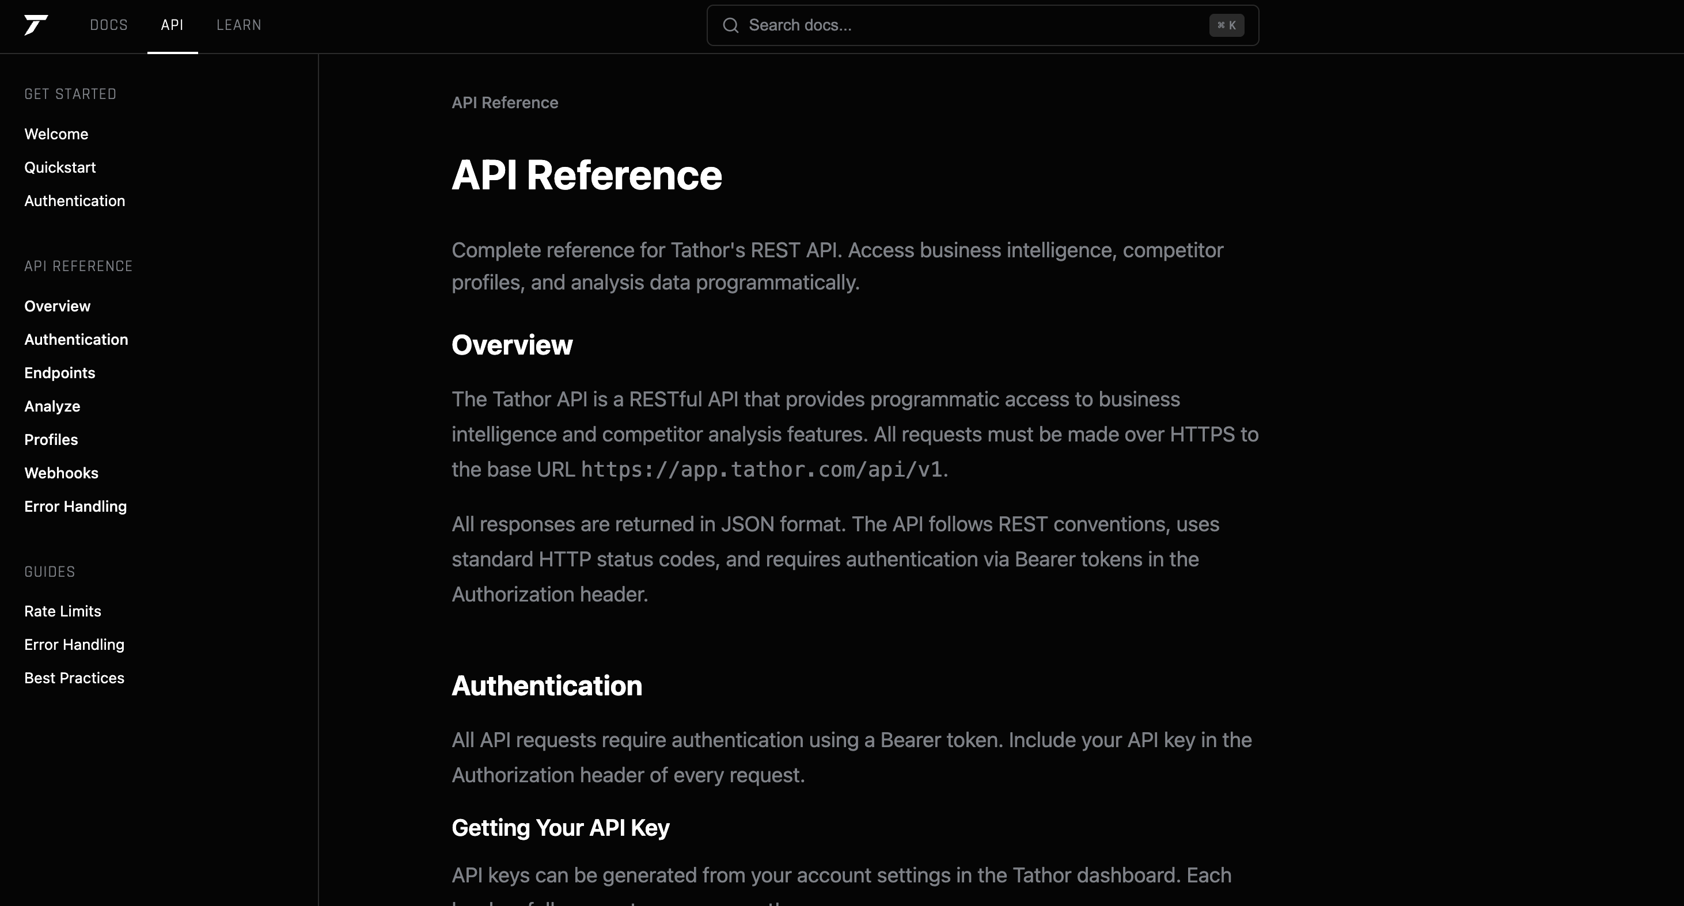The width and height of the screenshot is (1684, 906).
Task: Open Authentication under API Reference sidebar
Action: [x=76, y=340]
